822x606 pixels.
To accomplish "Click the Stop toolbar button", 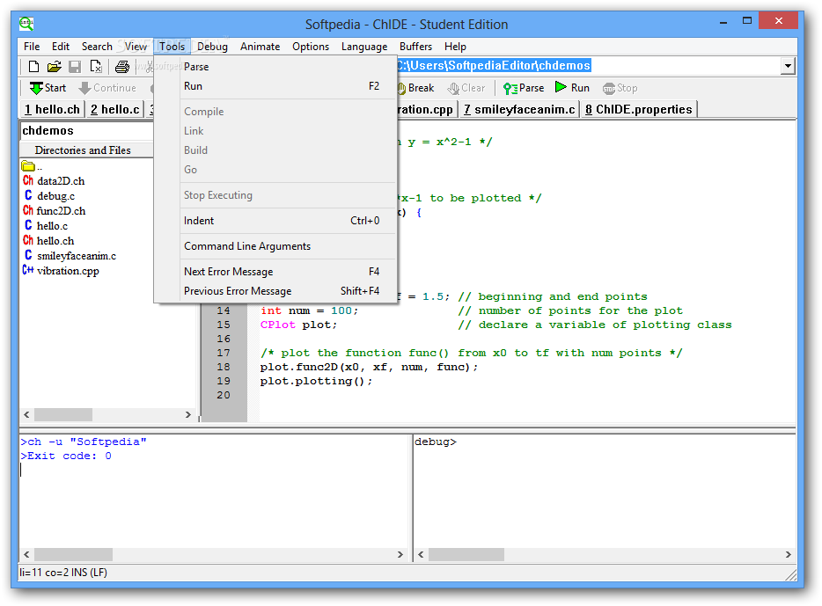I will [620, 88].
